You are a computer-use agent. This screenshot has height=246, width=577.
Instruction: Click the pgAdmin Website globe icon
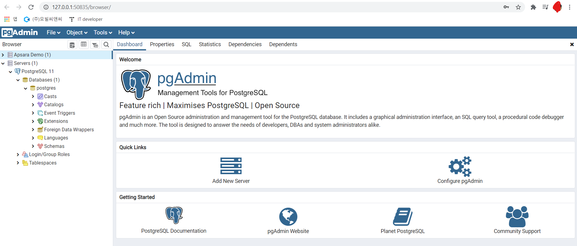(x=288, y=216)
